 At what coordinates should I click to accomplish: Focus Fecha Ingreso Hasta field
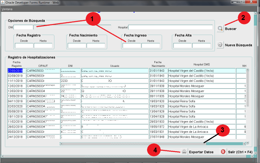(151, 46)
